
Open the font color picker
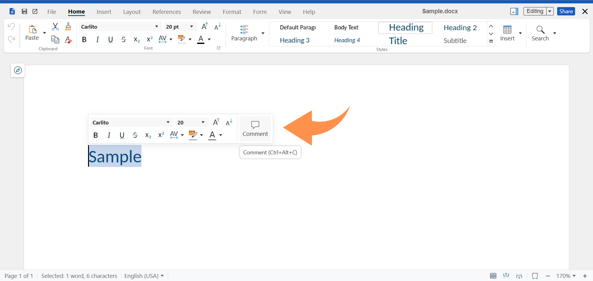pyautogui.click(x=209, y=39)
